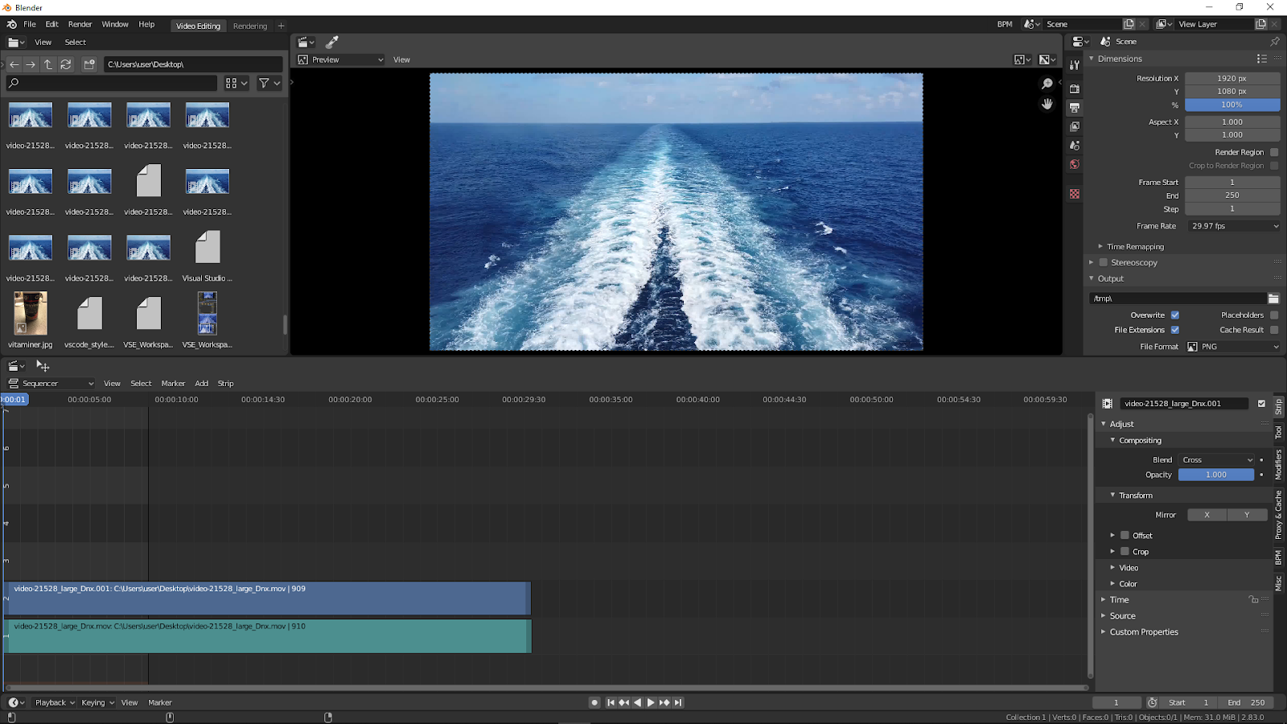Expand the Time Remapping section
1287x724 pixels.
(1135, 247)
